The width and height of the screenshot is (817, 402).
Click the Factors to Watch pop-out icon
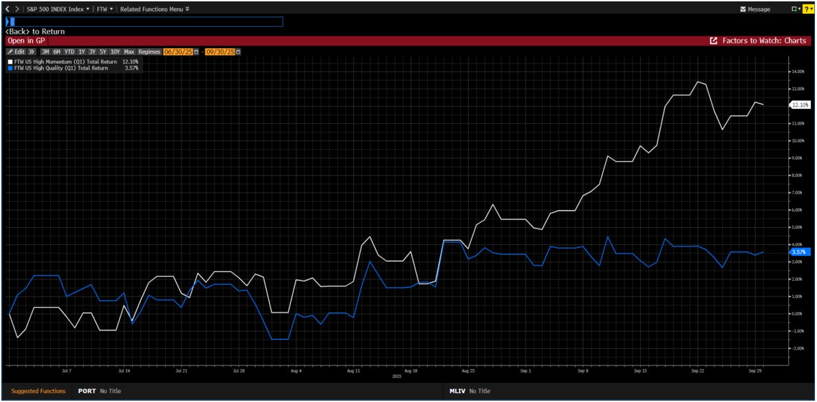point(713,41)
